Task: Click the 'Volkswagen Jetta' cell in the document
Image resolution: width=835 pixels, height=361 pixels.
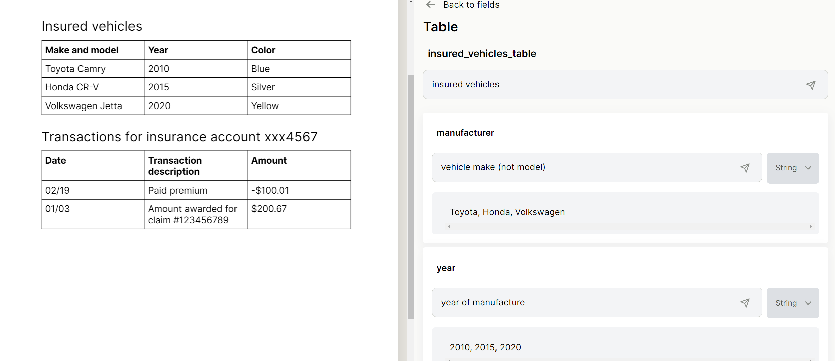Action: click(93, 106)
